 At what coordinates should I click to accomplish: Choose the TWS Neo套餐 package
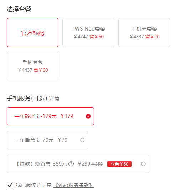pos(88,33)
